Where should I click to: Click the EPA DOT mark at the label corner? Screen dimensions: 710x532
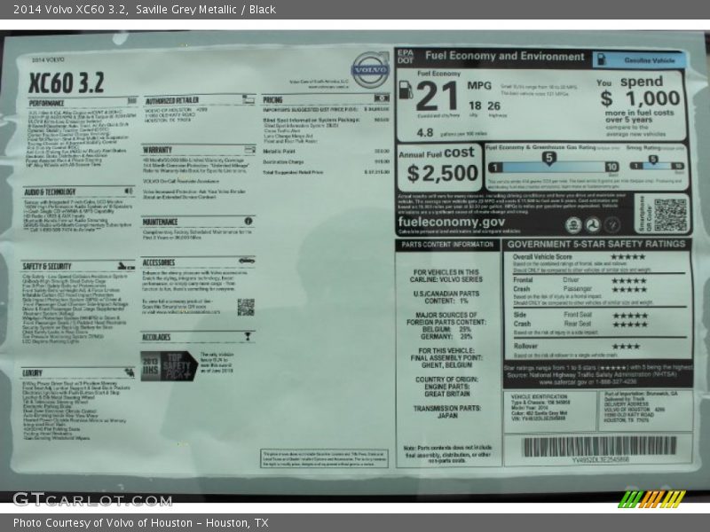pyautogui.click(x=406, y=57)
